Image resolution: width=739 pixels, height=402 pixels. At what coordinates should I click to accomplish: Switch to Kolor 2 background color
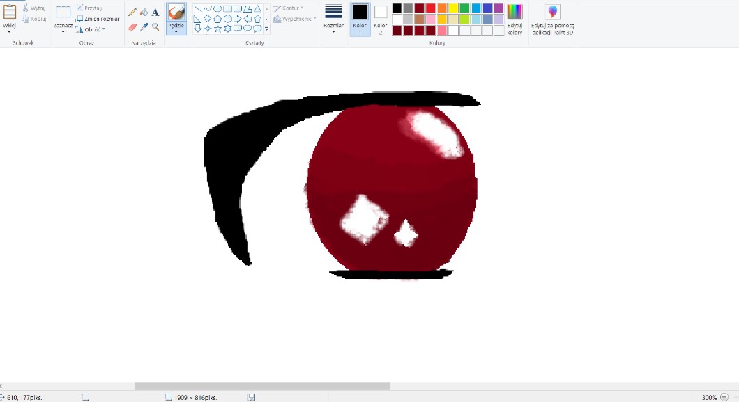coord(381,19)
